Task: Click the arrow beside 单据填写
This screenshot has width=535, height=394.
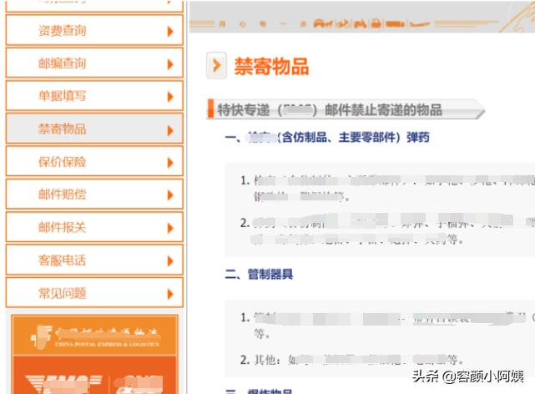Action: [170, 97]
